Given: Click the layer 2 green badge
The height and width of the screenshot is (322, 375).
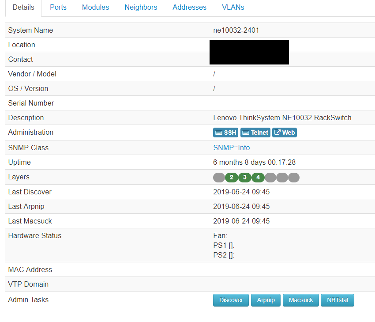Looking at the screenshot, I should 231,178.
